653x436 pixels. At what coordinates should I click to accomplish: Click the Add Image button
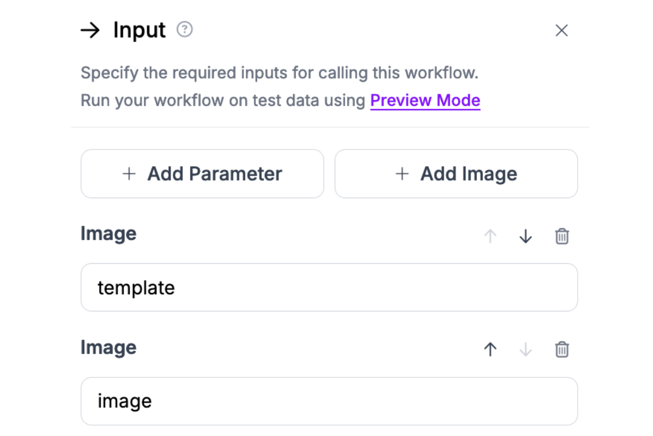point(456,174)
